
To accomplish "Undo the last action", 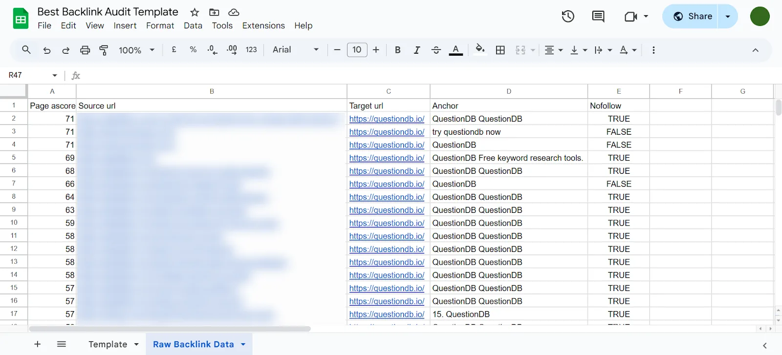I will (47, 50).
